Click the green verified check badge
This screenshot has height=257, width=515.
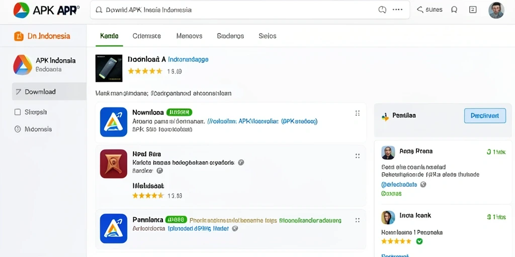coord(419,241)
